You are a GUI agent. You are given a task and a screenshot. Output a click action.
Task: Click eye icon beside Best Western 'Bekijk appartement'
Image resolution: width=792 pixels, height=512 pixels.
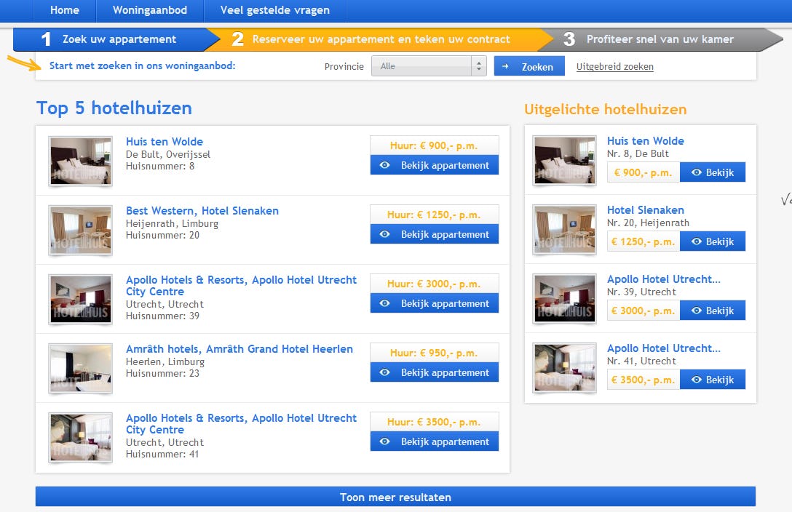[385, 235]
